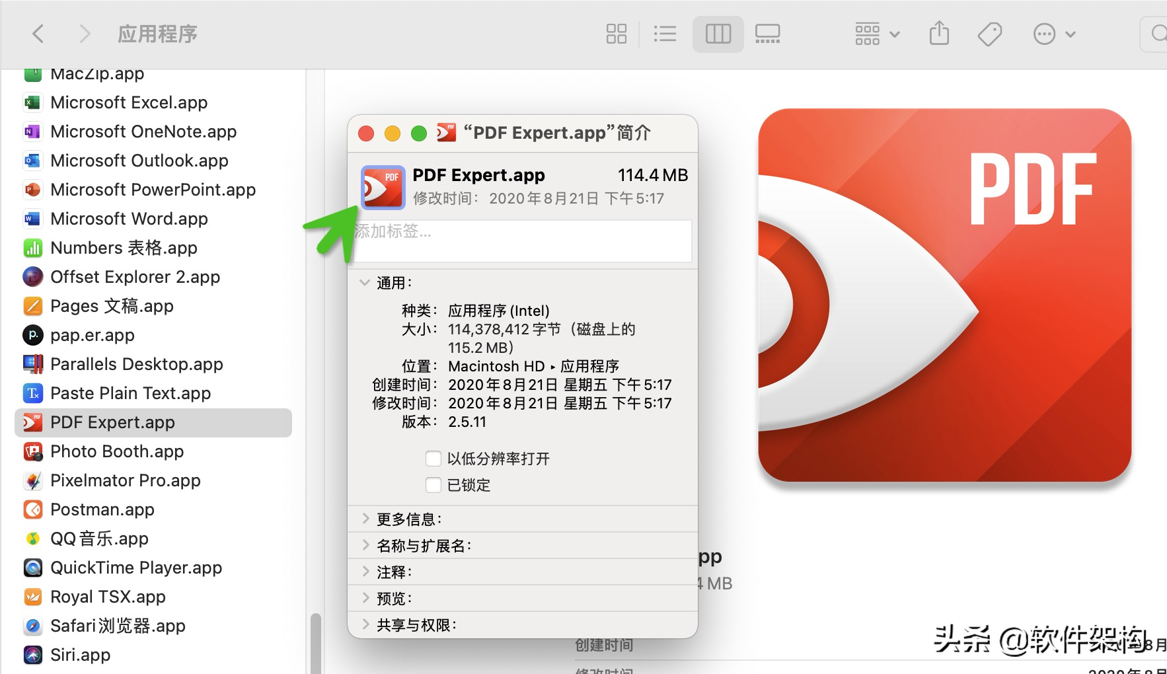1167x674 pixels.
Task: Select MacZip.app file name
Action: [x=97, y=73]
